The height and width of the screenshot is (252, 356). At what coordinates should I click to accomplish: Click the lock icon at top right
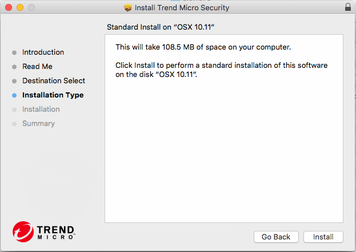coord(348,7)
